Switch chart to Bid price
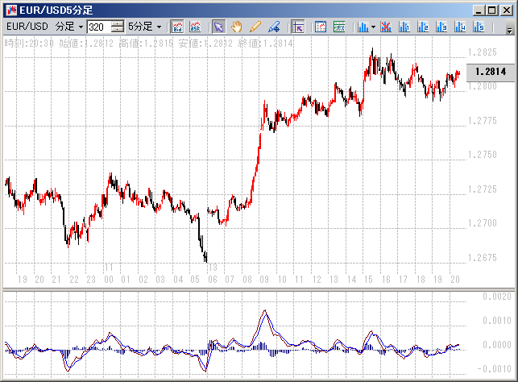Image resolution: width=518 pixels, height=382 pixels. (x=177, y=27)
